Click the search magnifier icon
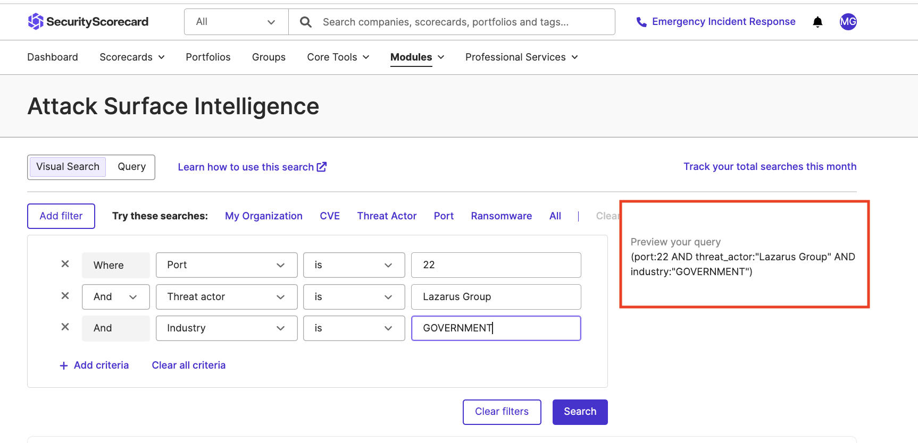Screen dimensions: 918x443 pyautogui.click(x=305, y=22)
